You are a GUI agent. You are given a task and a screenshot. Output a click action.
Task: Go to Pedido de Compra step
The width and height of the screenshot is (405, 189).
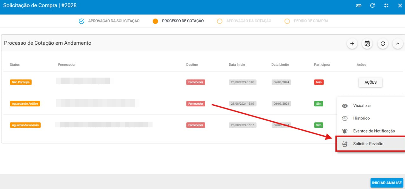pyautogui.click(x=311, y=21)
